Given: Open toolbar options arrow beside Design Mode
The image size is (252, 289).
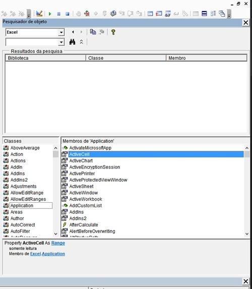Looking at the screenshot, I should 29,14.
